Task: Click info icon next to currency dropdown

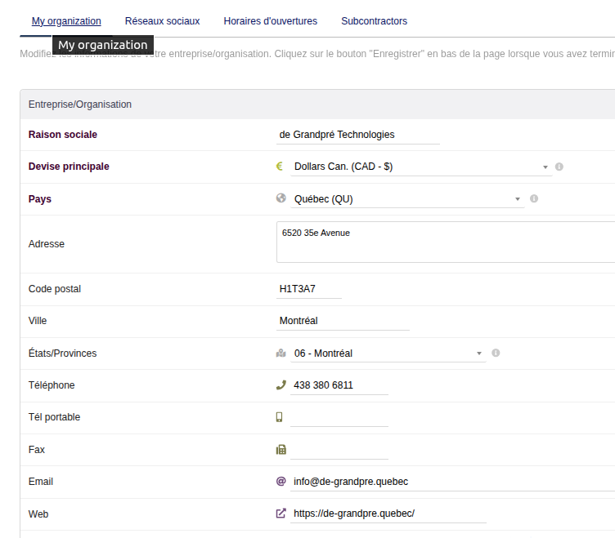Action: point(559,167)
